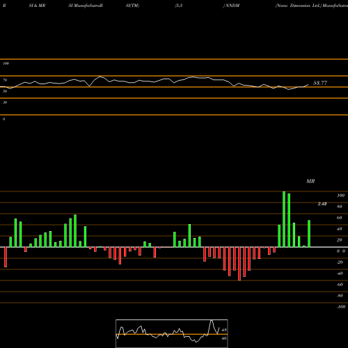The image size is (348, 348).
Task: Click the 40 label on MR axis
Action: 340,229
